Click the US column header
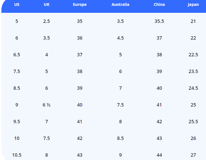Screen dimensions: 206x160 pos(17,4)
